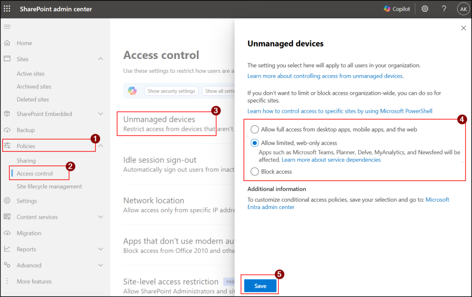472x297 pixels.
Task: Select Allow full access radio option
Action: pos(254,129)
